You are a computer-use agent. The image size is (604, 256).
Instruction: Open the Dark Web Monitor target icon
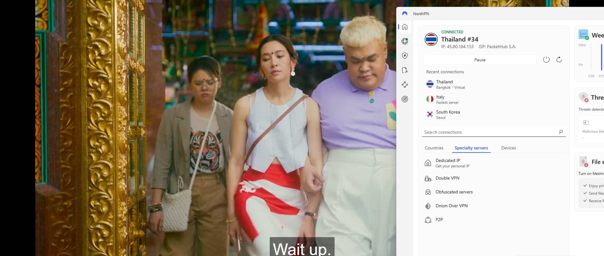[x=405, y=99]
